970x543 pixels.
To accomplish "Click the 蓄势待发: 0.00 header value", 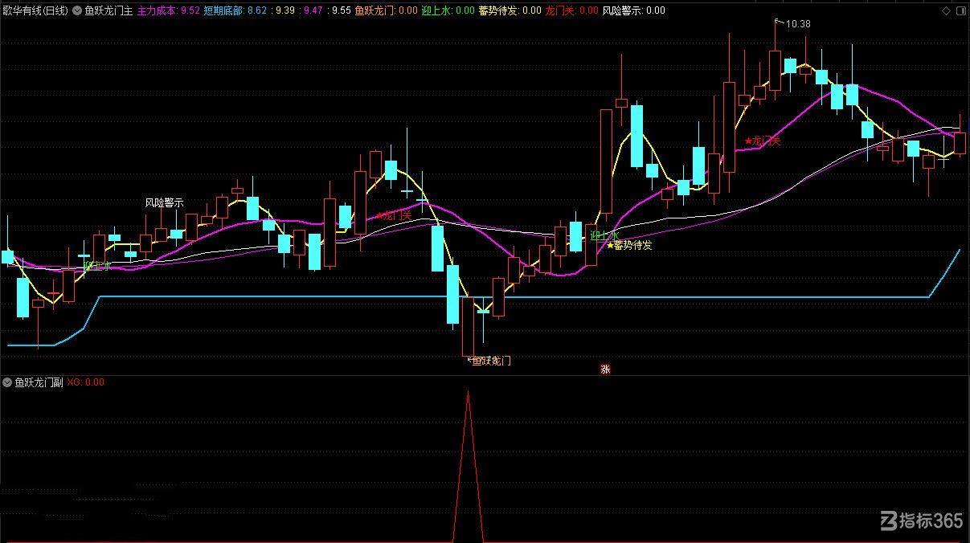I will pyautogui.click(x=510, y=11).
